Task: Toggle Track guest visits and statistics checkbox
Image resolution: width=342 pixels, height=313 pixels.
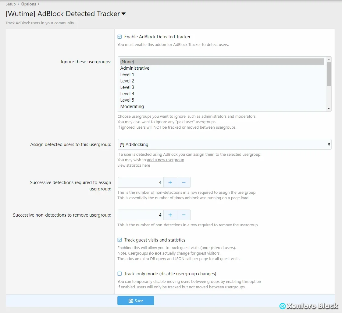Action: pyautogui.click(x=119, y=240)
